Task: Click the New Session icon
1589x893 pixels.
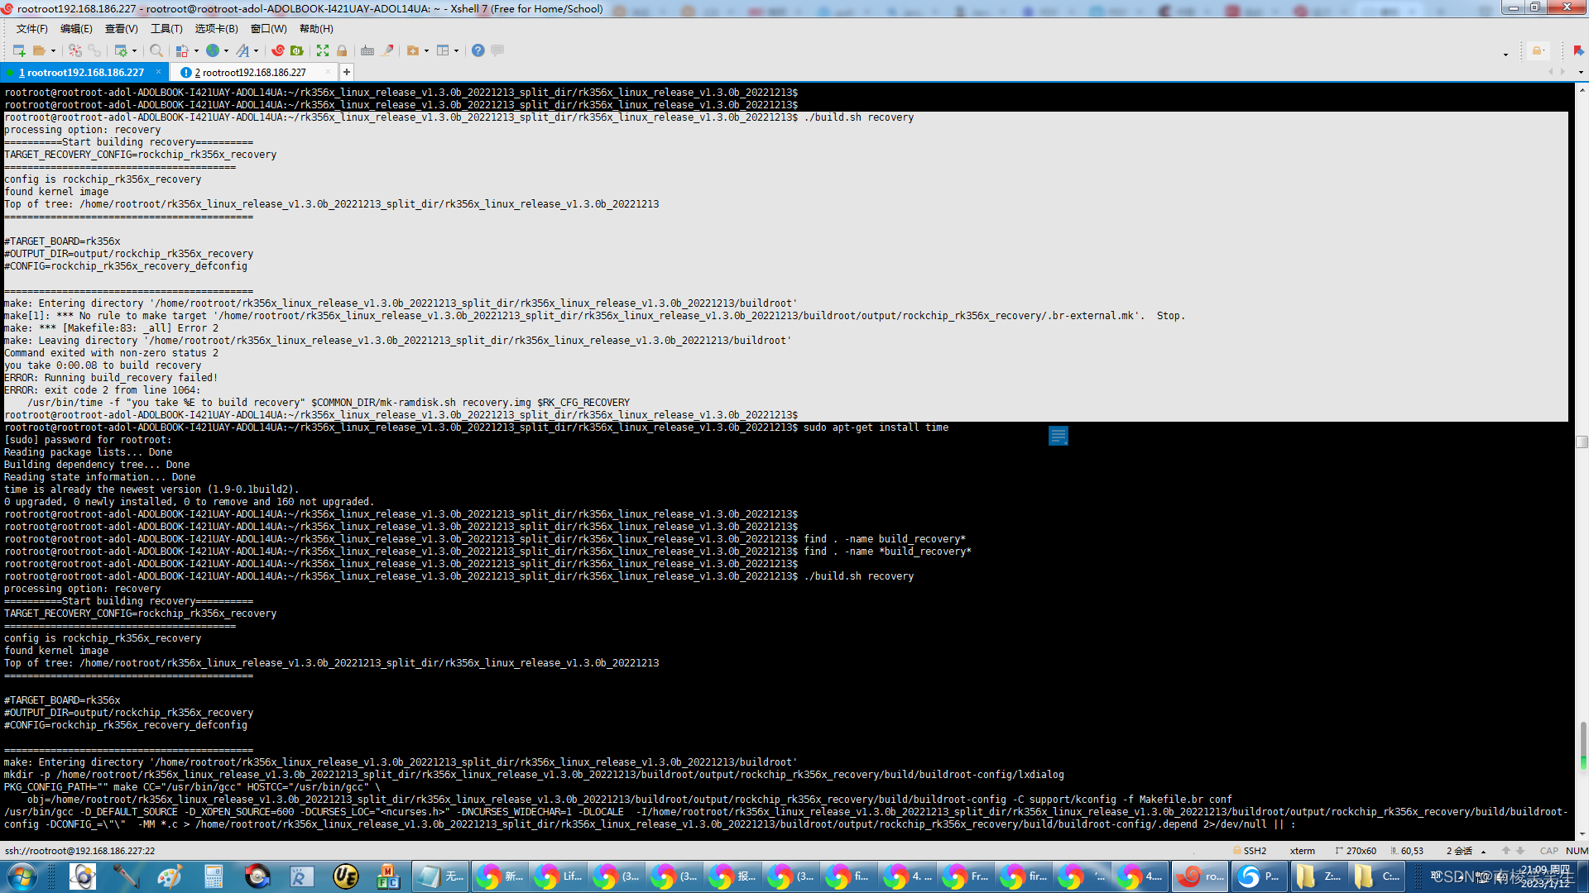Action: click(18, 50)
